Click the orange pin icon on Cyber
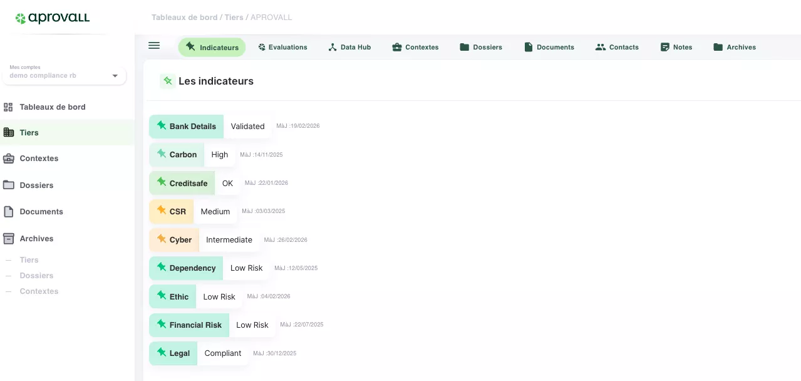 tap(162, 239)
